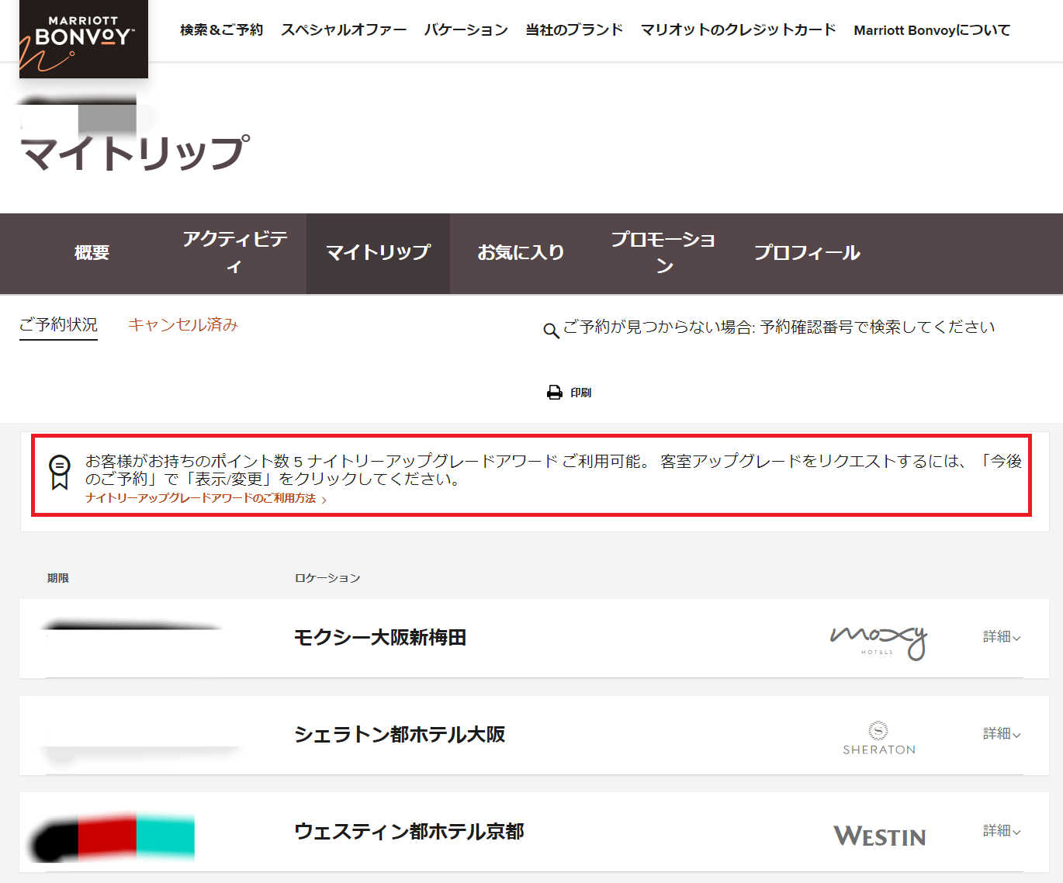Viewport: 1063px width, 883px height.
Task: Click the magnifying glass search icon
Action: [x=551, y=331]
